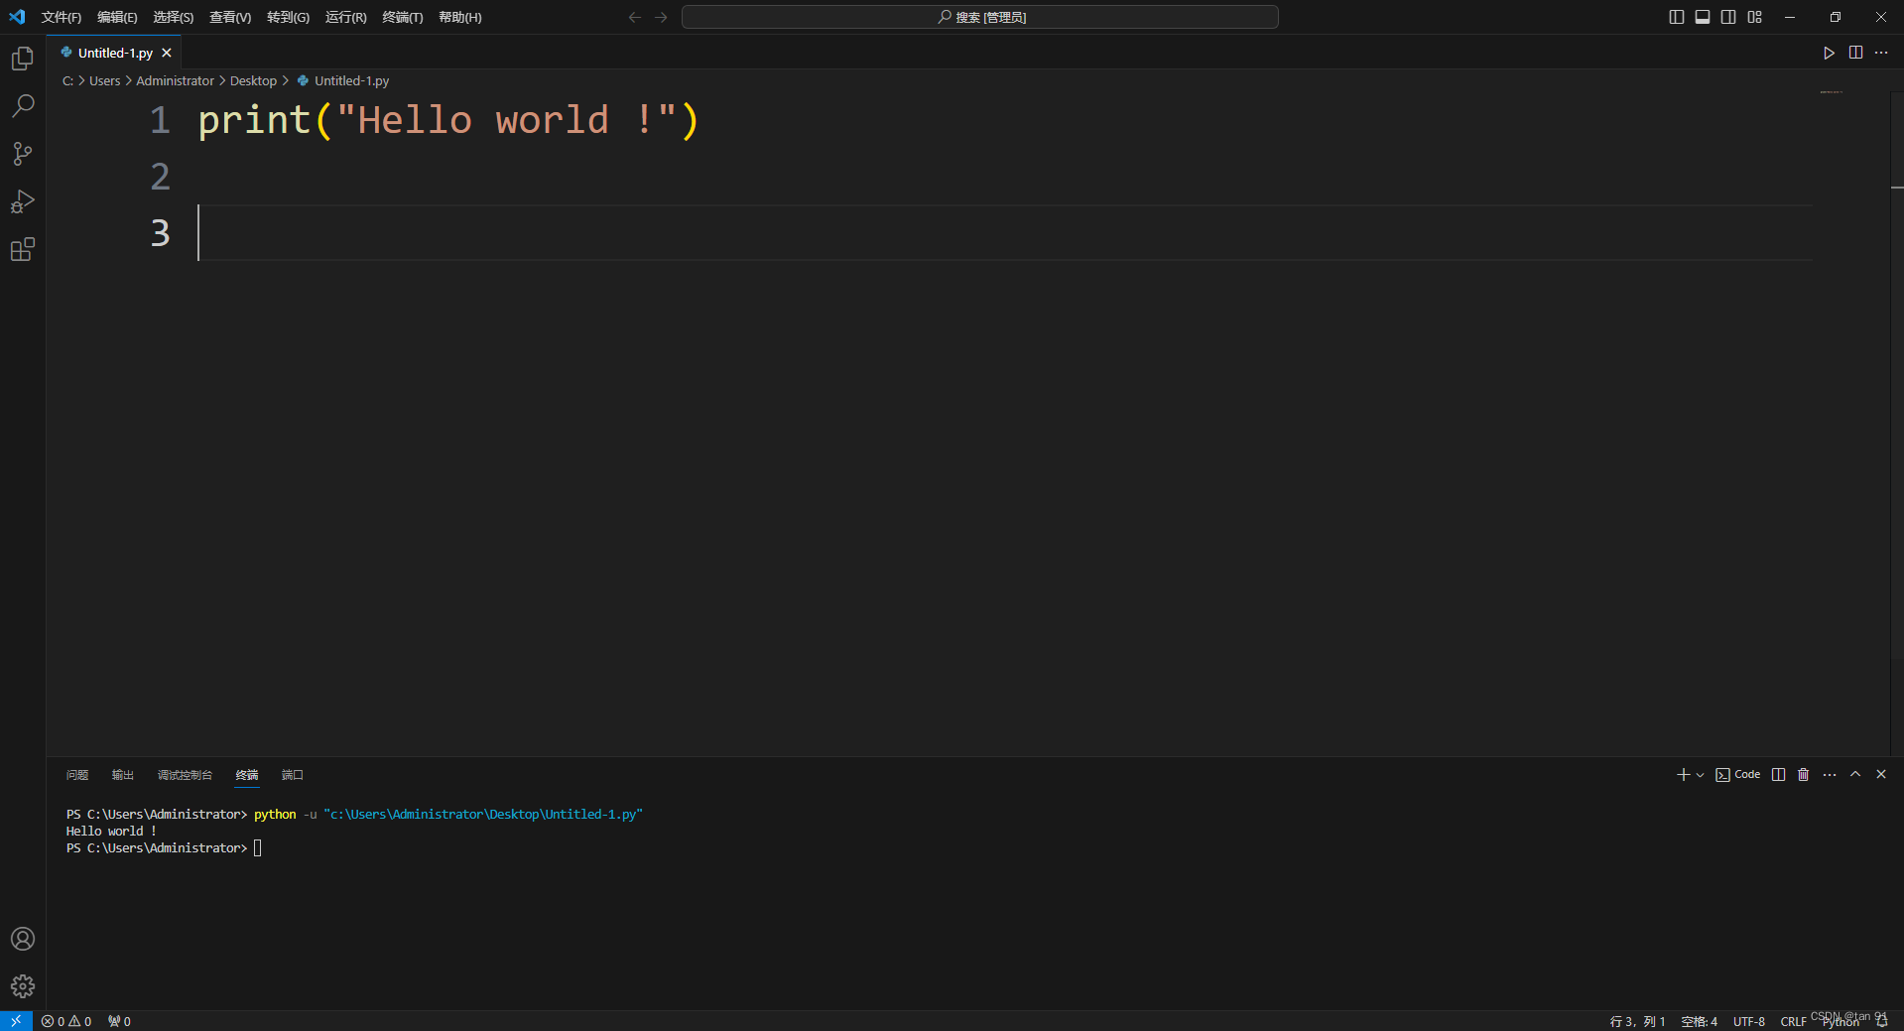Expand the Desktop breadcrumb
1904x1031 pixels.
pos(253,81)
